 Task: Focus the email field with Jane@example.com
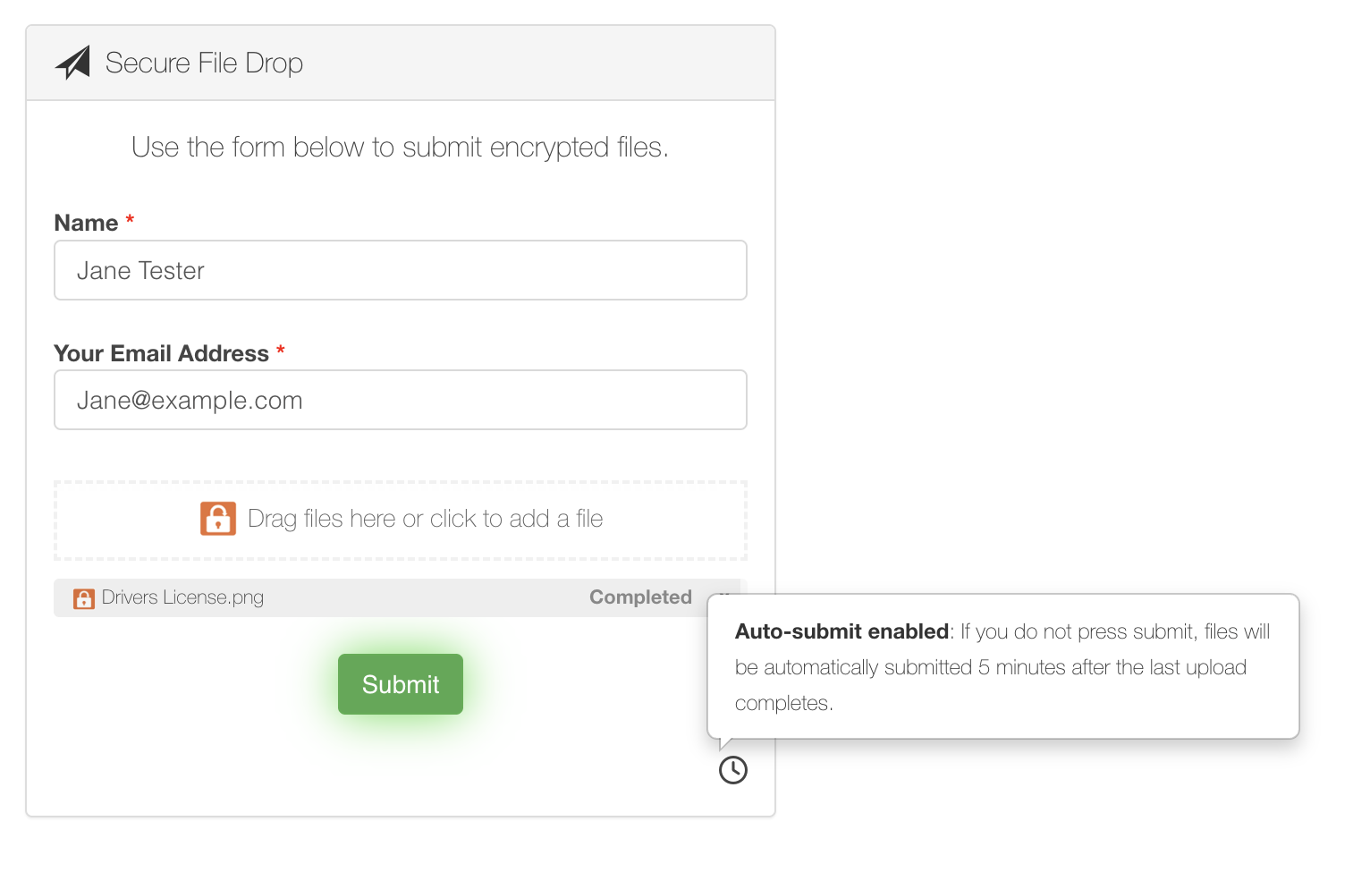(401, 400)
